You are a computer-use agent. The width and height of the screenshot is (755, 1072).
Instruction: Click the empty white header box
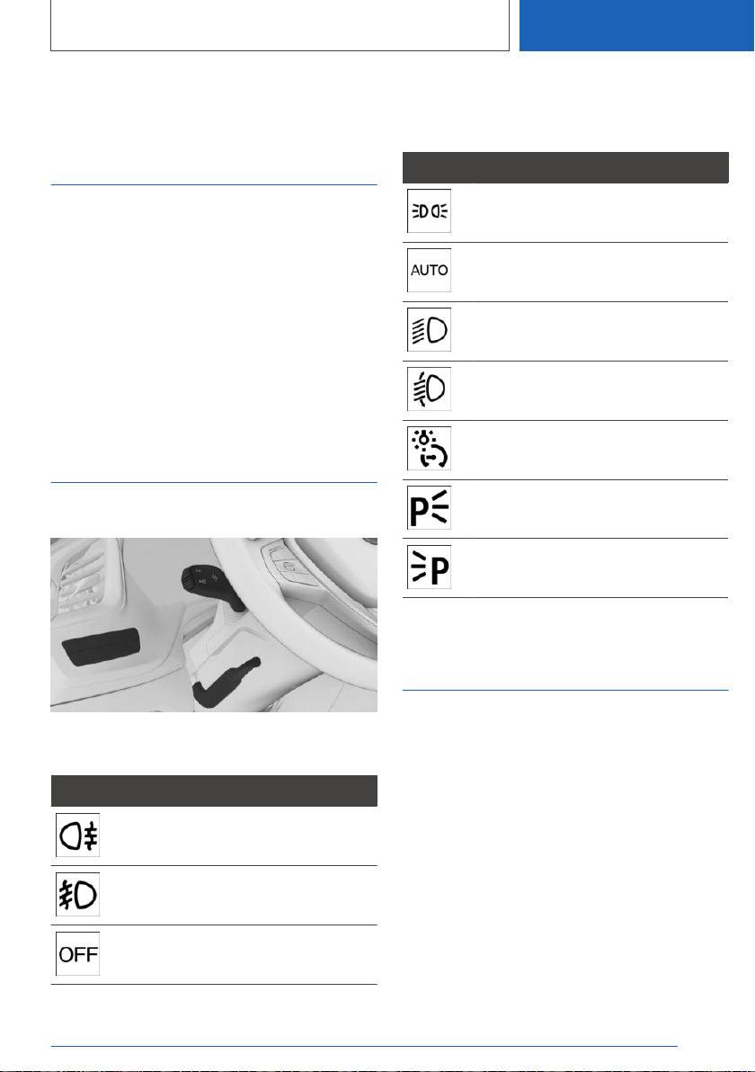(x=280, y=25)
